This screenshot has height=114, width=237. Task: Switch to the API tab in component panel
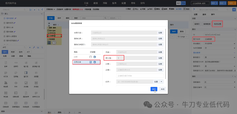point(28,52)
